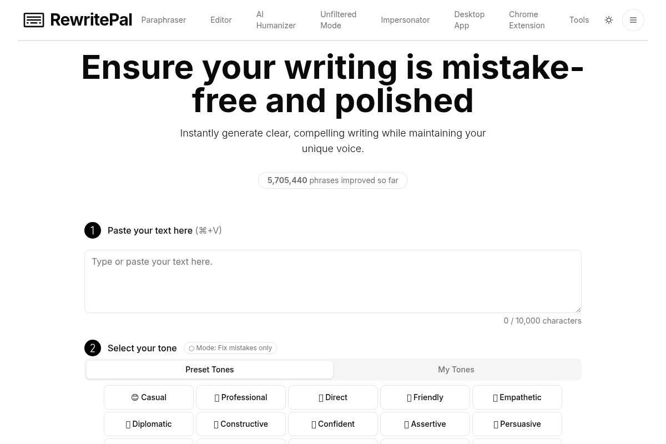Select the Casual tone with smiley icon
The image size is (666, 444).
tap(148, 397)
